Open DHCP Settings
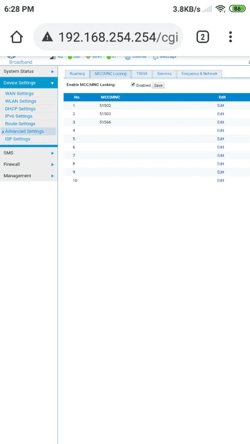 point(20,109)
